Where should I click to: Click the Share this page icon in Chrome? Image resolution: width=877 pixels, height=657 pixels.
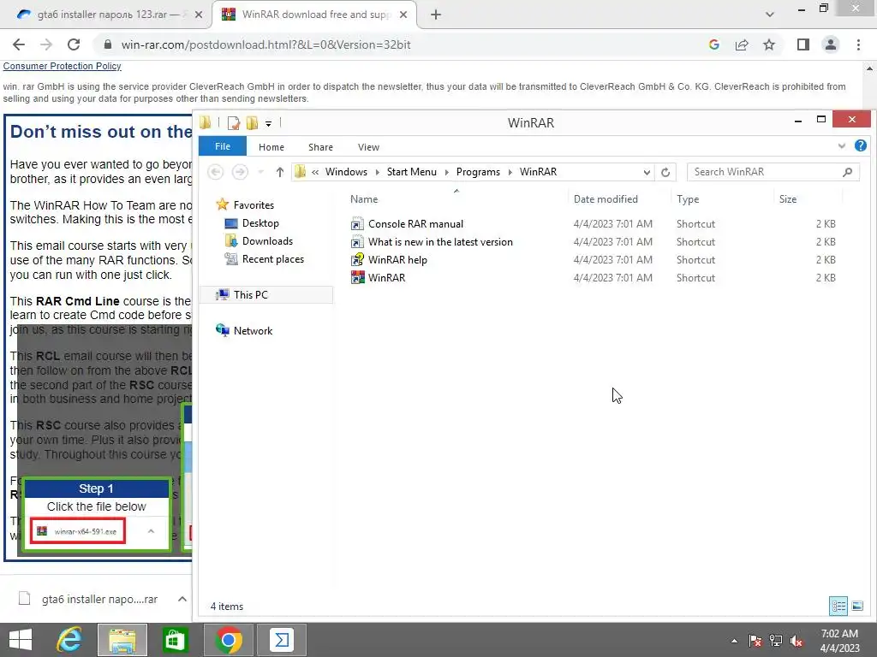[742, 44]
